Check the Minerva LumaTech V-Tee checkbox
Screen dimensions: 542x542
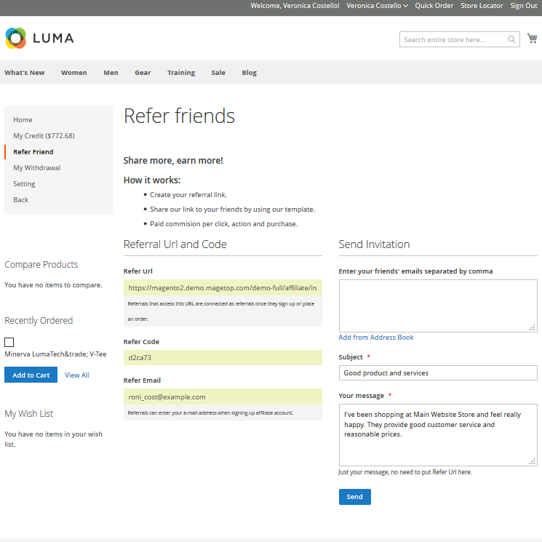click(9, 342)
